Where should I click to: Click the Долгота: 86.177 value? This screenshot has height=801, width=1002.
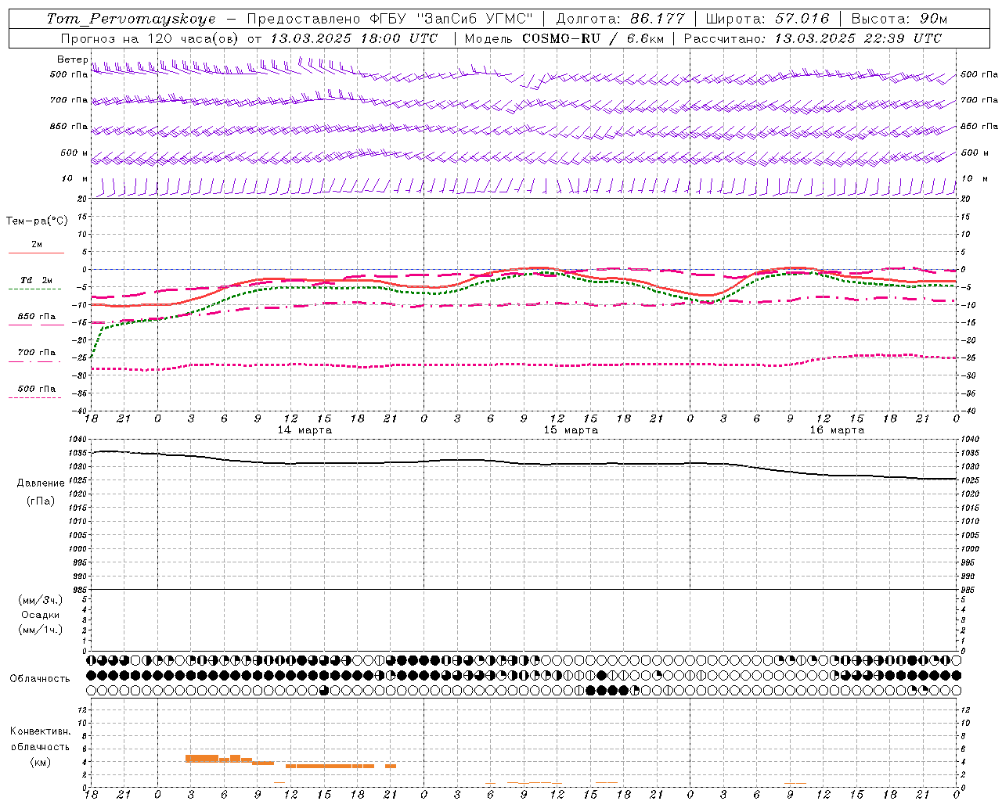[x=620, y=19]
